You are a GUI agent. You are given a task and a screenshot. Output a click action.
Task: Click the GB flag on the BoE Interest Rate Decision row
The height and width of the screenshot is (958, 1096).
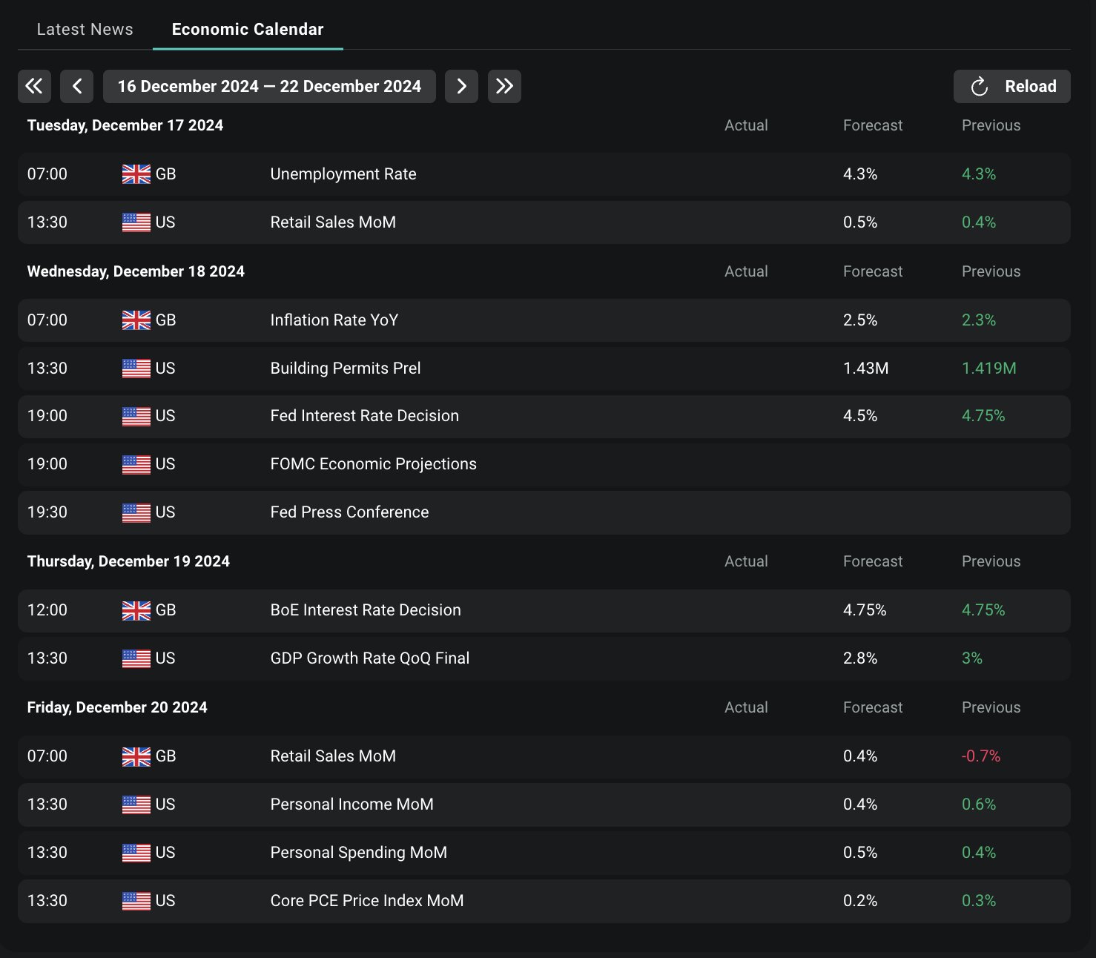click(136, 610)
